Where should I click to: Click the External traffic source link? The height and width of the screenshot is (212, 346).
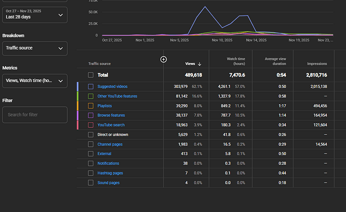[104, 154]
